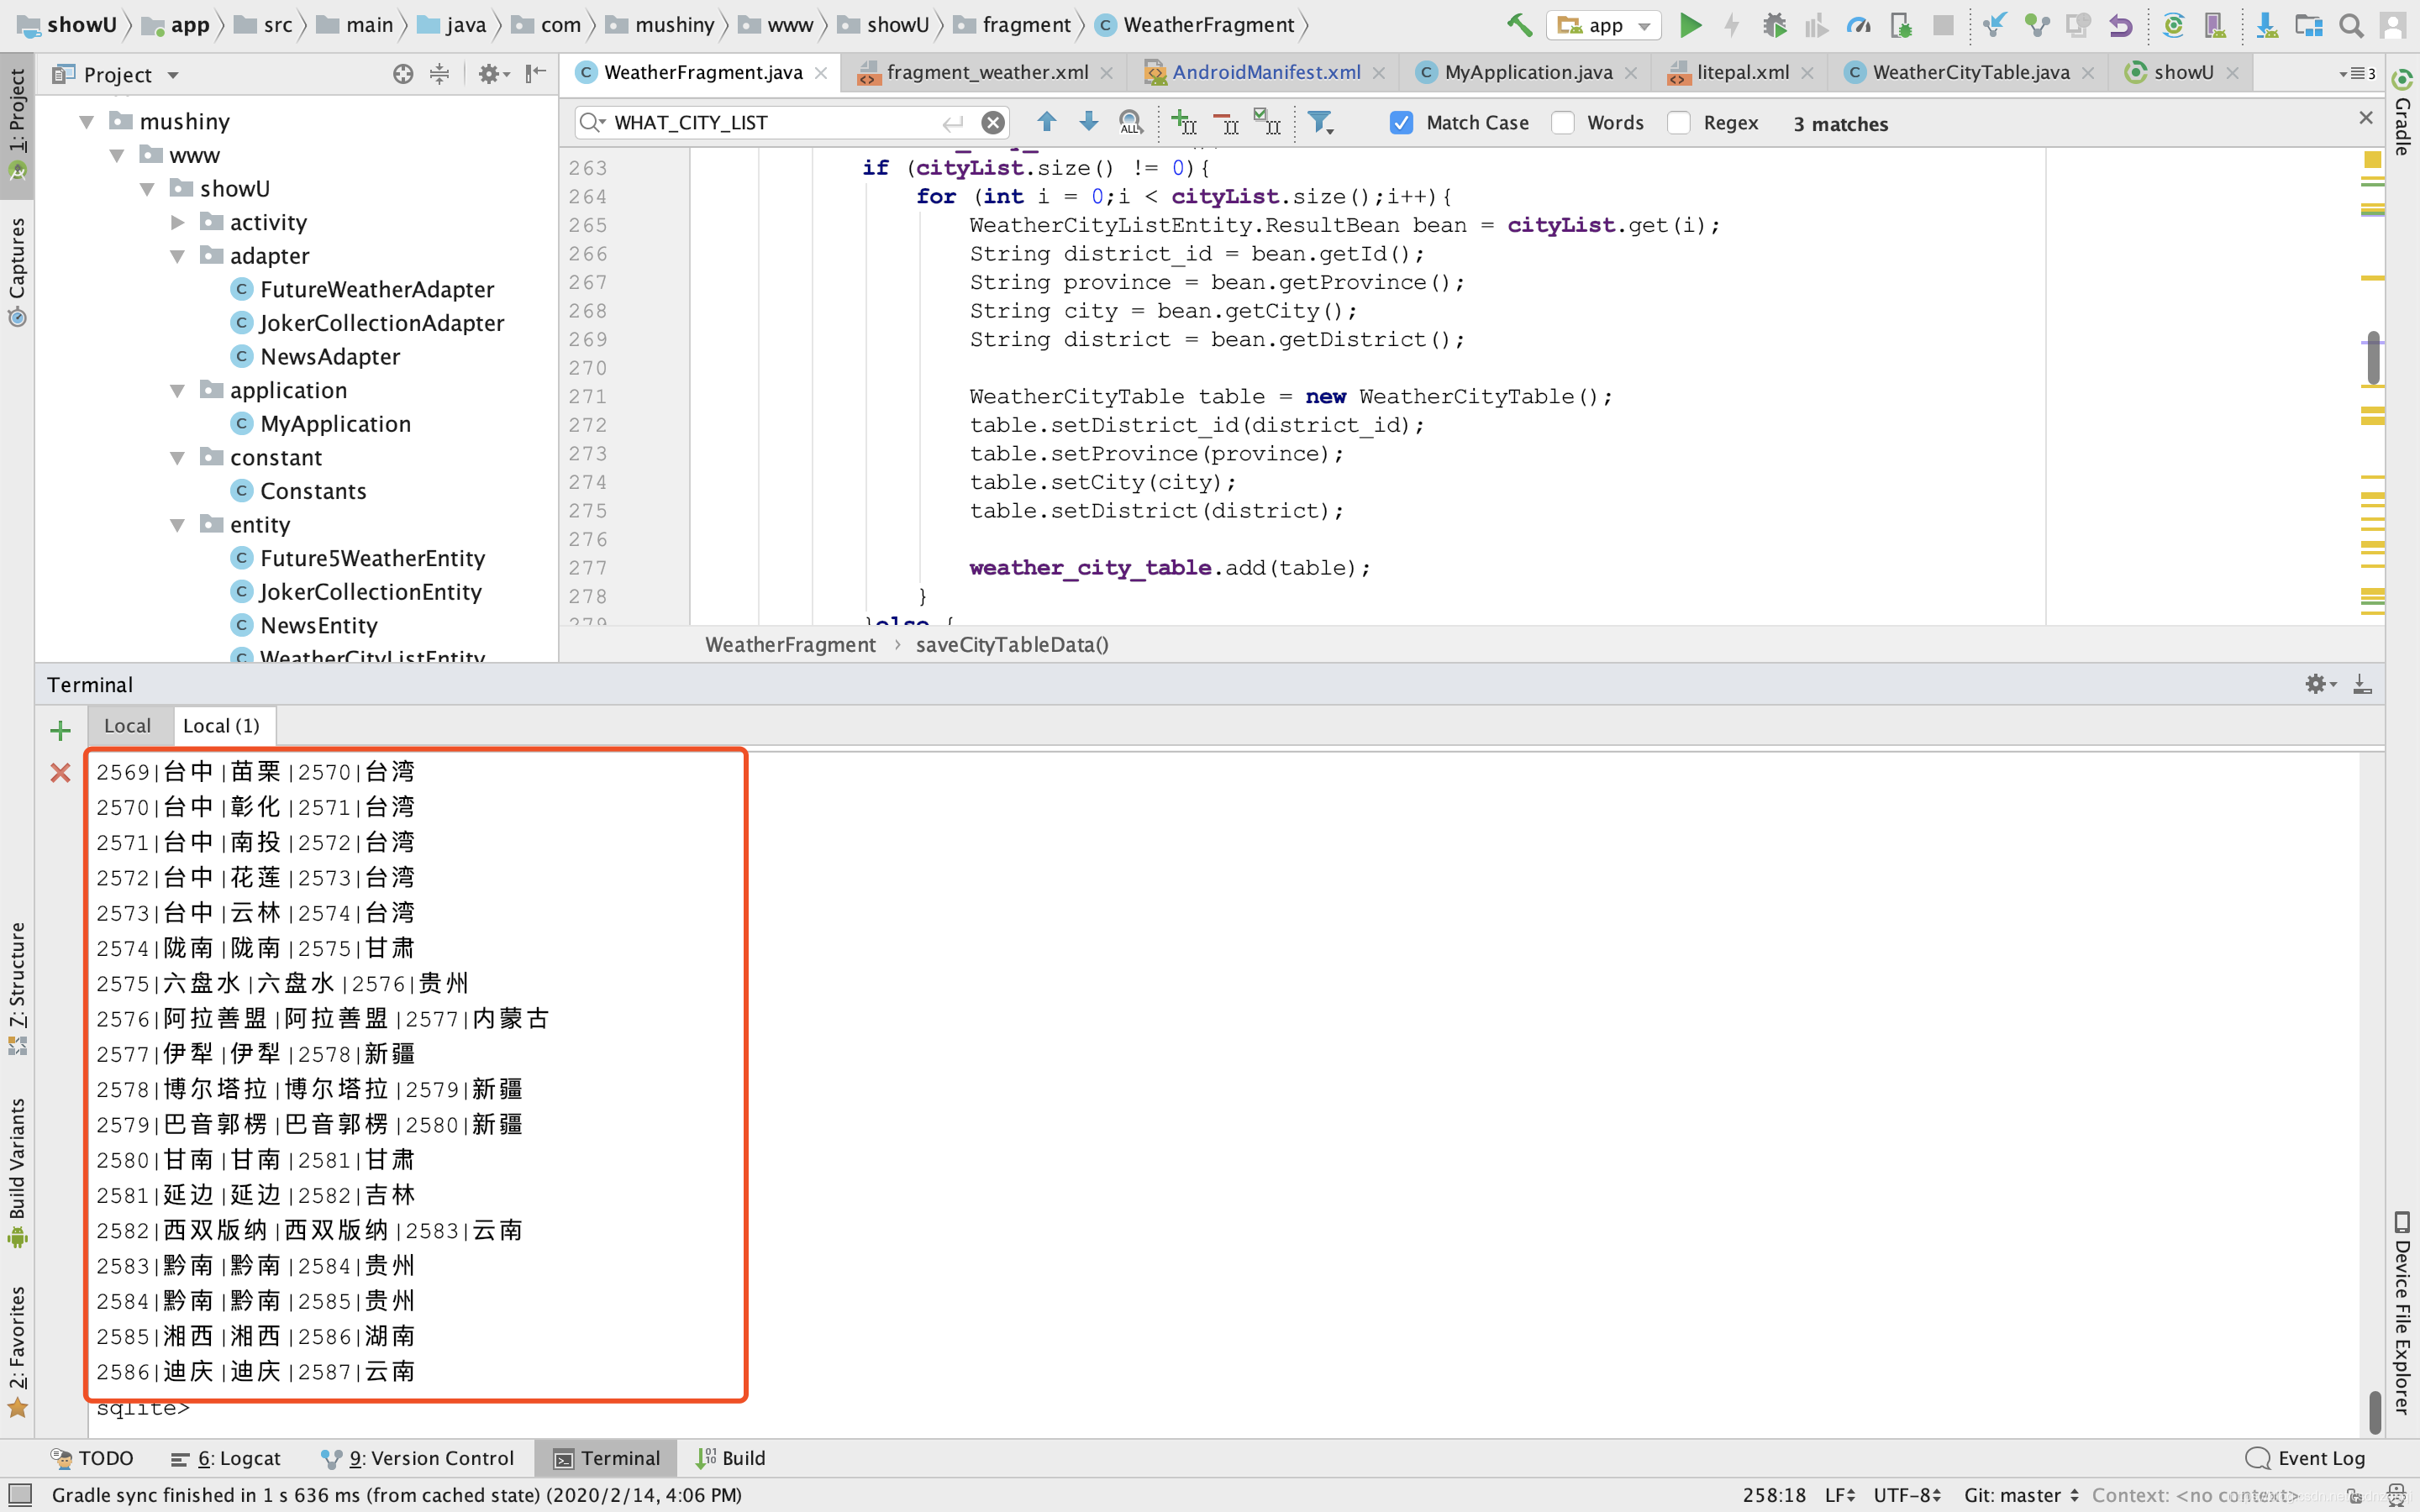Image resolution: width=2420 pixels, height=1512 pixels.
Task: Show the hidden editor tabs list
Action: [2357, 73]
